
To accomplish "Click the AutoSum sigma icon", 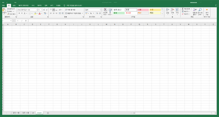I will click(182, 9).
